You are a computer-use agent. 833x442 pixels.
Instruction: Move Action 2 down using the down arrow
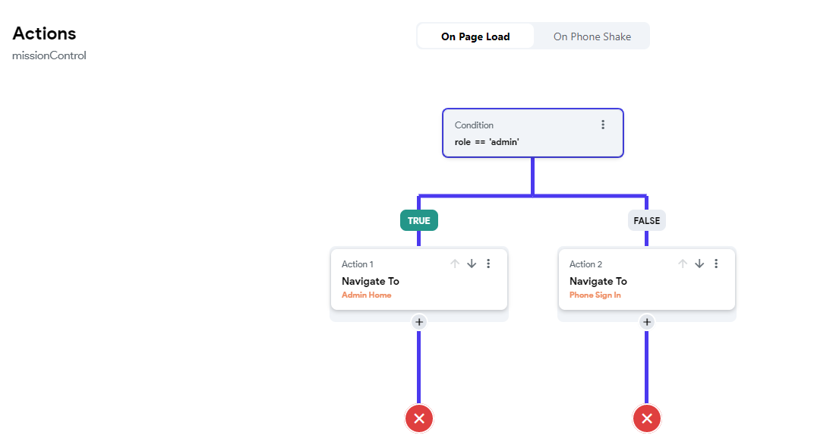click(x=699, y=264)
